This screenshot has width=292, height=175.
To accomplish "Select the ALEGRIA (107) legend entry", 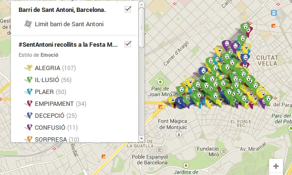I will click(55, 68).
